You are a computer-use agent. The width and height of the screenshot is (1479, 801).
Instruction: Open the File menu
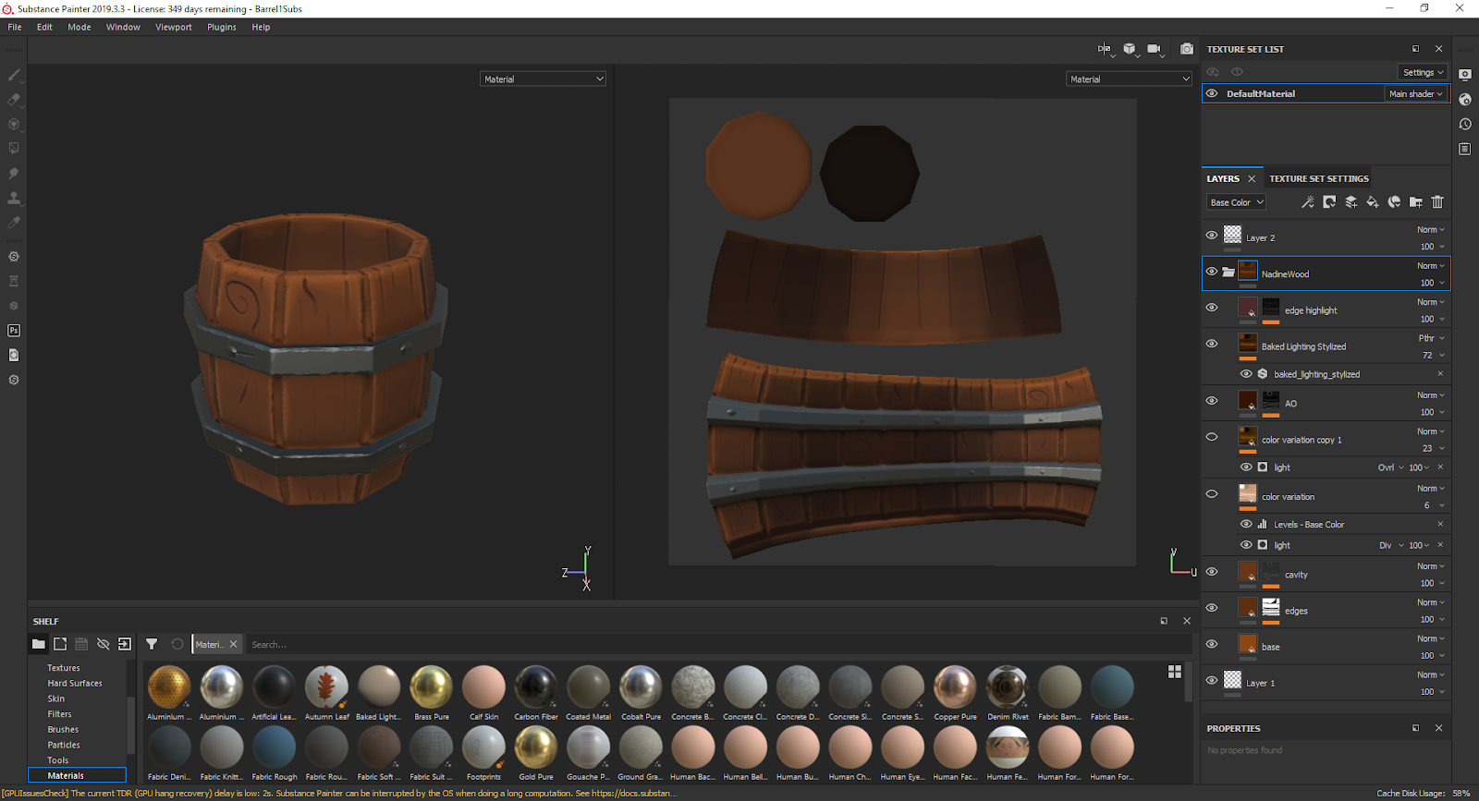click(15, 27)
